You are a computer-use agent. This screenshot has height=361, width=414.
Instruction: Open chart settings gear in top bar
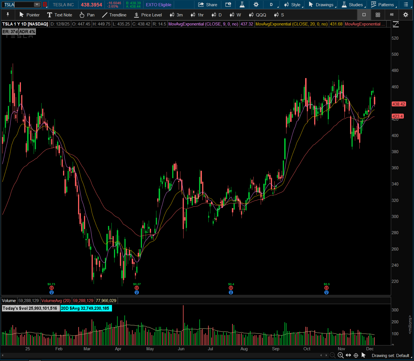pos(256,5)
